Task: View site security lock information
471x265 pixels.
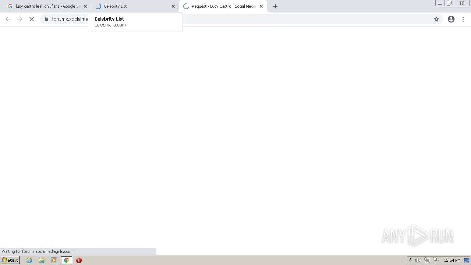Action: click(x=46, y=19)
